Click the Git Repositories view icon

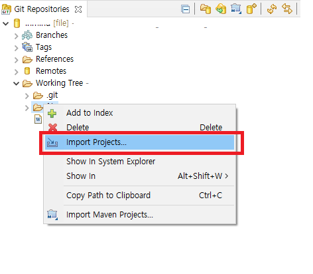point(6,9)
